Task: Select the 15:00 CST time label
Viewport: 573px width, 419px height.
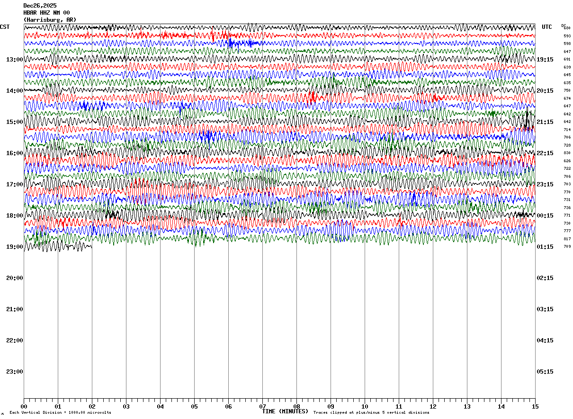Action: pos(15,122)
